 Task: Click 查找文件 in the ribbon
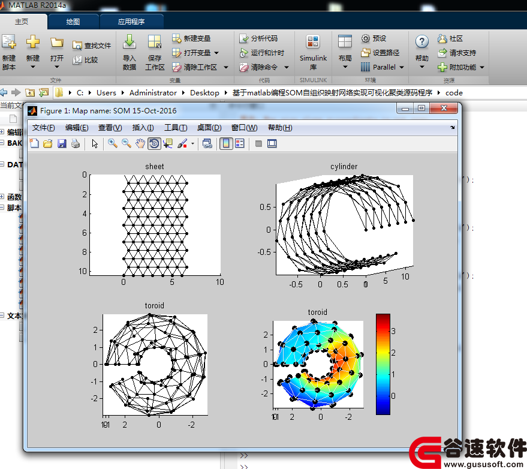[x=92, y=46]
